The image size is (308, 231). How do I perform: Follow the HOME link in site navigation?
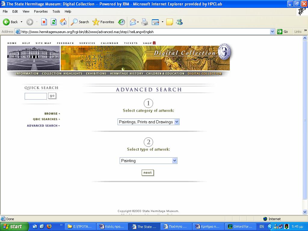[x=12, y=43]
